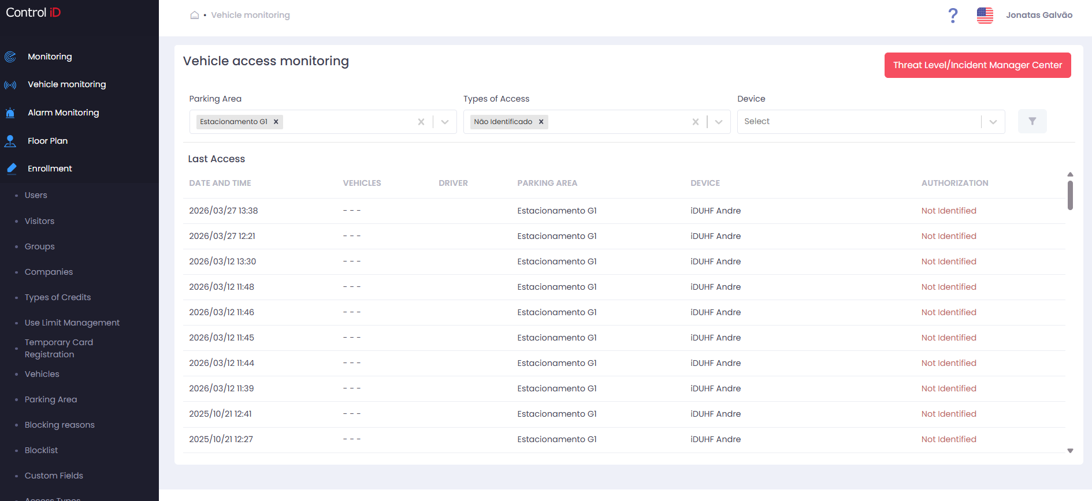The width and height of the screenshot is (1092, 501).
Task: Remove the Não Identificado tag
Action: 541,122
